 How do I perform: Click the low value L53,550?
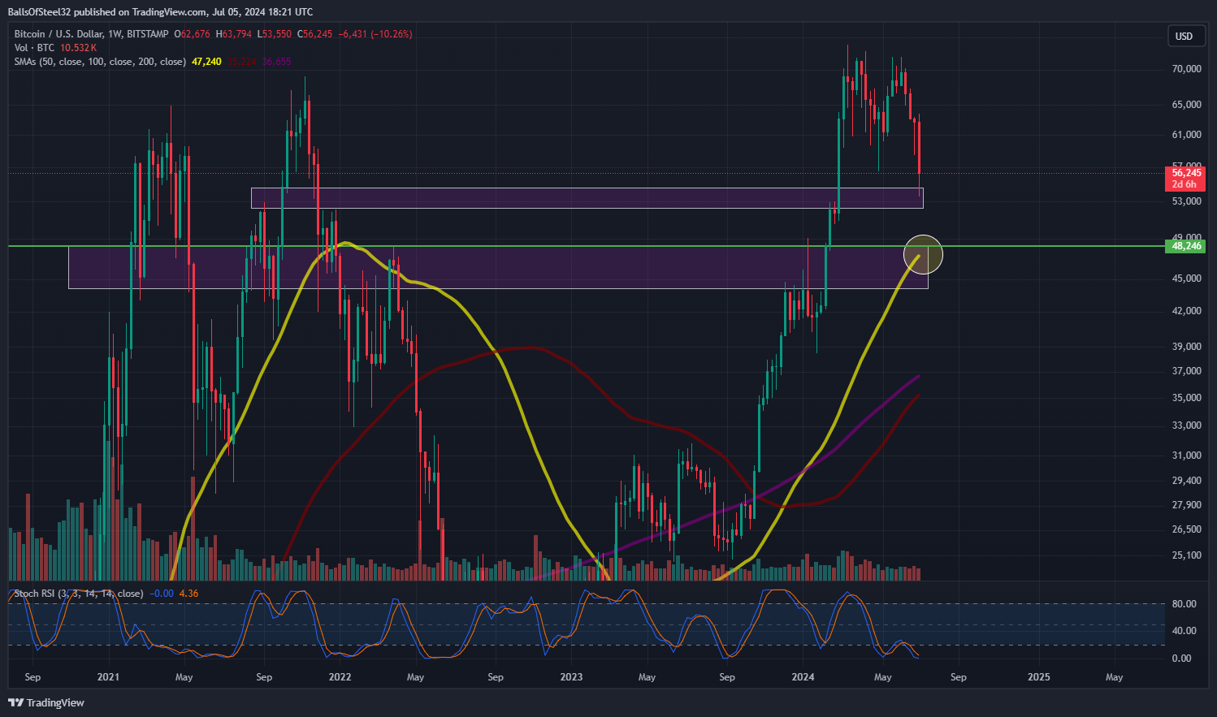pyautogui.click(x=275, y=34)
